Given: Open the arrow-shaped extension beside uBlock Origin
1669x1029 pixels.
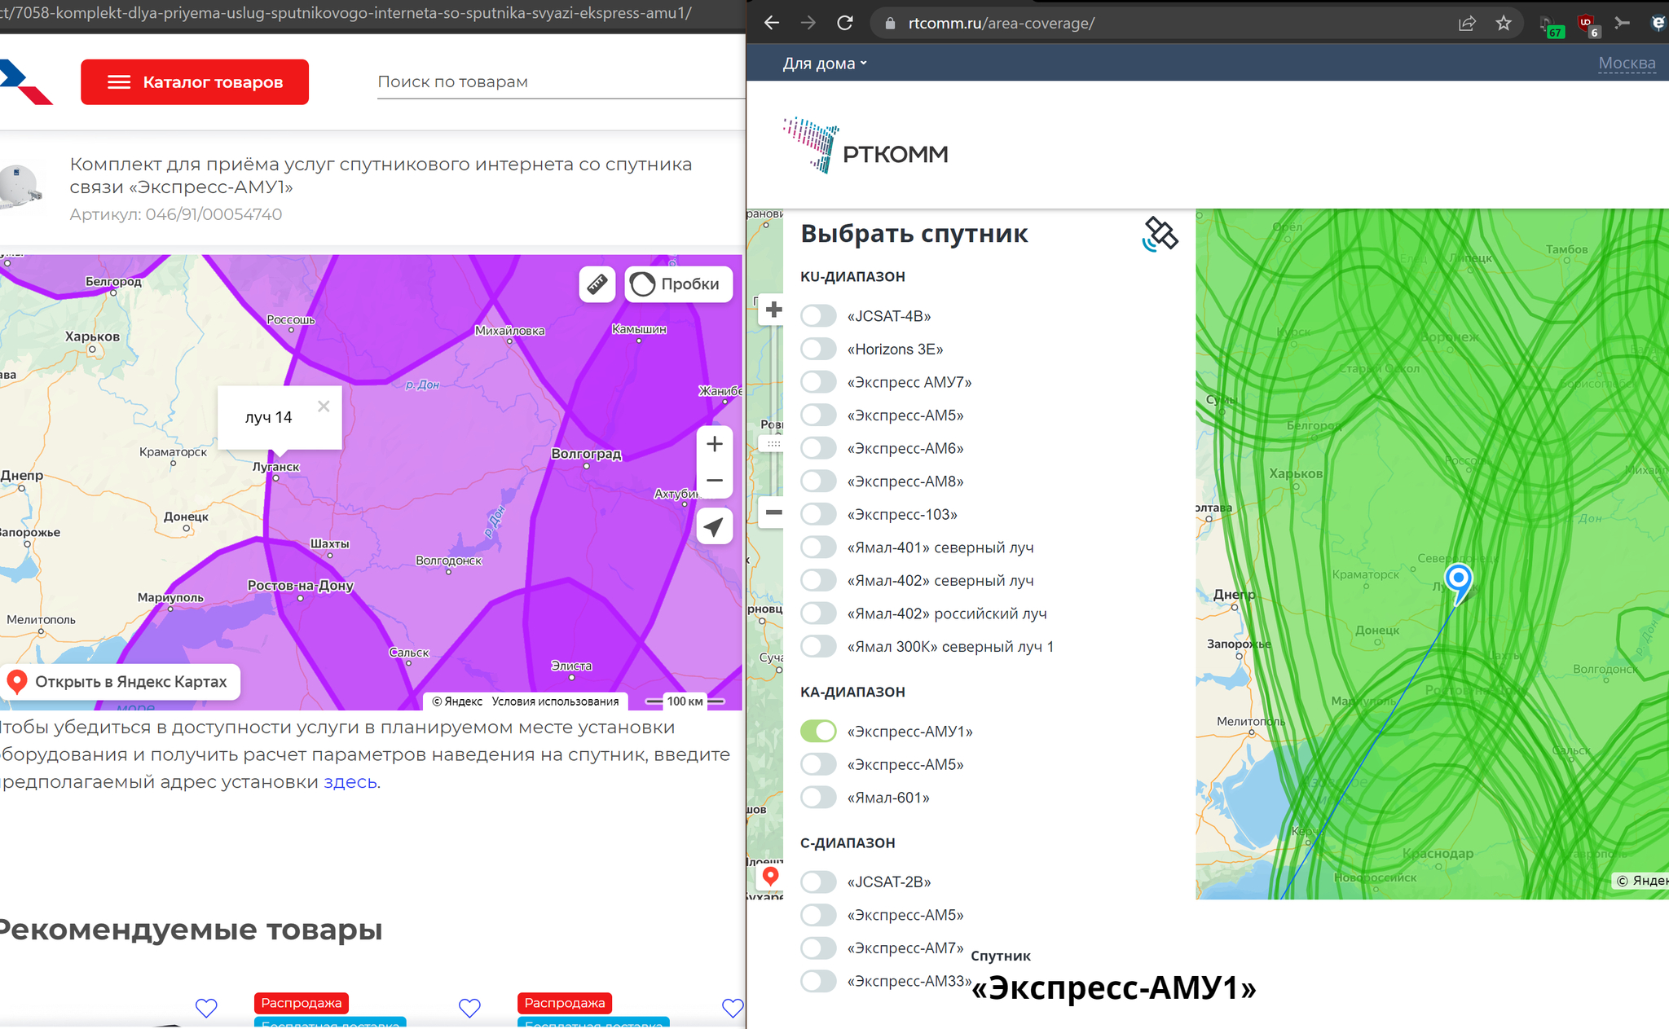Looking at the screenshot, I should tap(1622, 23).
